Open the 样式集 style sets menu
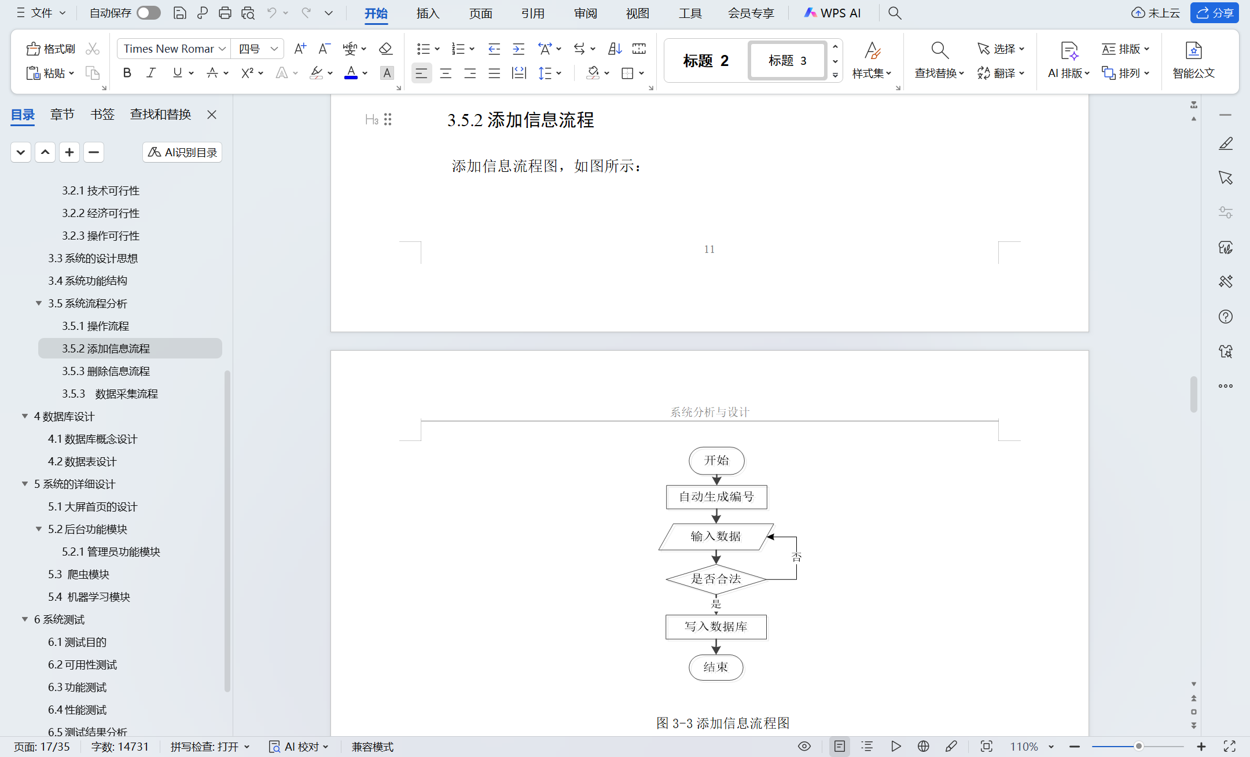This screenshot has width=1250, height=757. point(872,61)
